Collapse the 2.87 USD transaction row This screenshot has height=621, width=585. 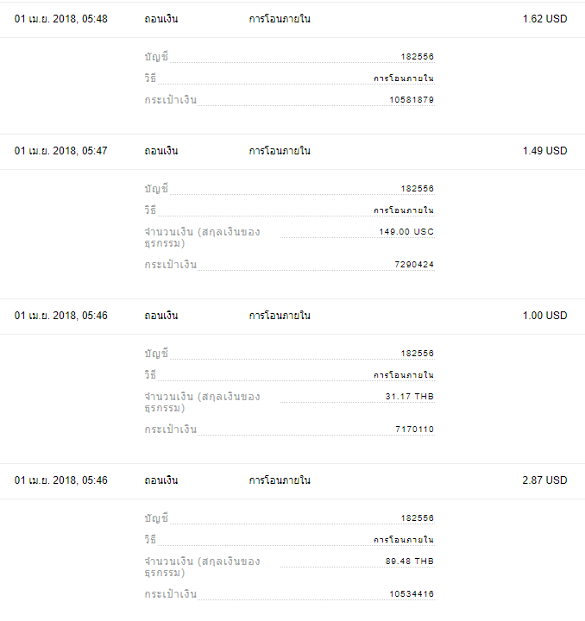click(x=292, y=480)
